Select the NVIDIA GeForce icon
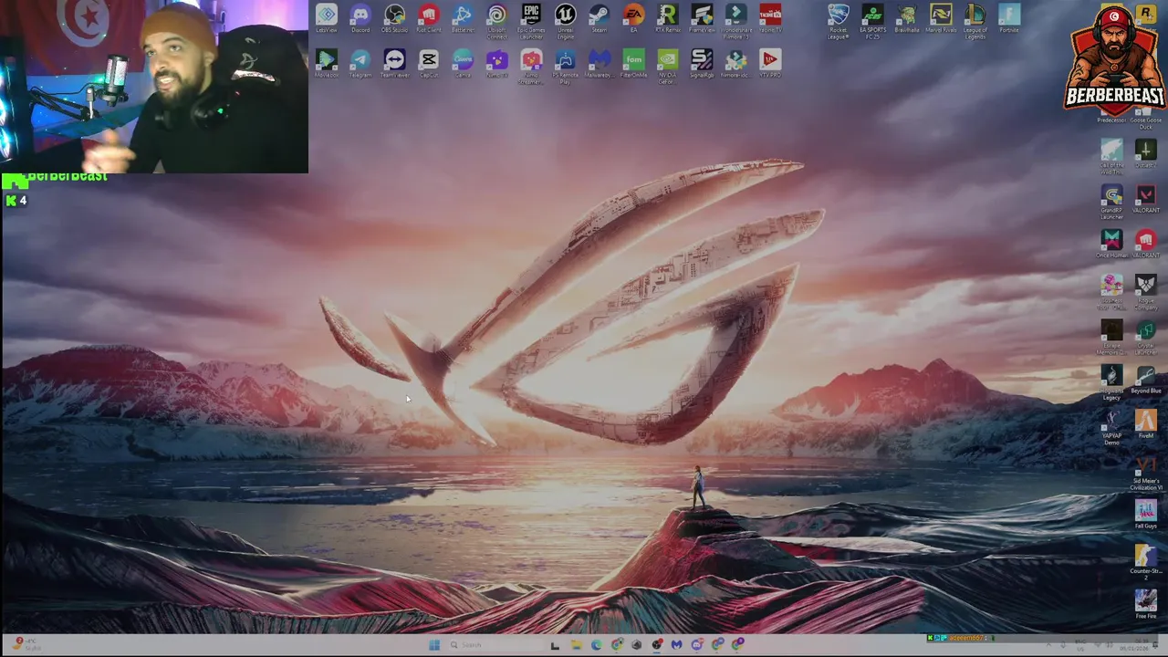 pos(668,65)
